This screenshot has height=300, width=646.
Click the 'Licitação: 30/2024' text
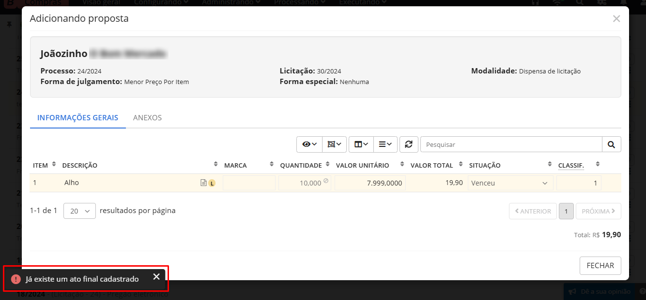click(310, 71)
